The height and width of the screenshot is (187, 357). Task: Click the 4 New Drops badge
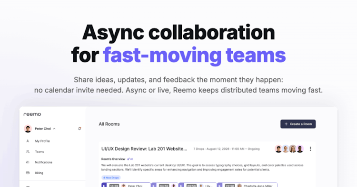tap(111, 178)
